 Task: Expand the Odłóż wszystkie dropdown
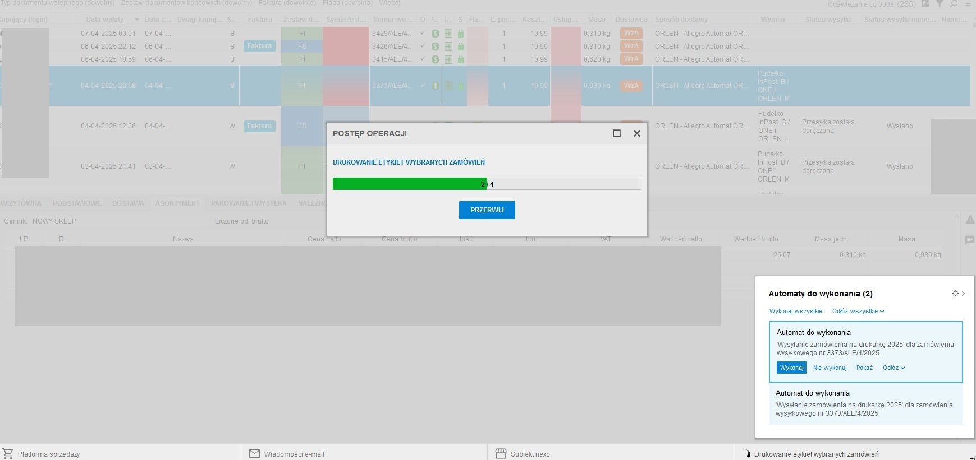858,311
